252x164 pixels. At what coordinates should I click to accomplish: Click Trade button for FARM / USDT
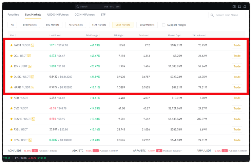[237, 45]
